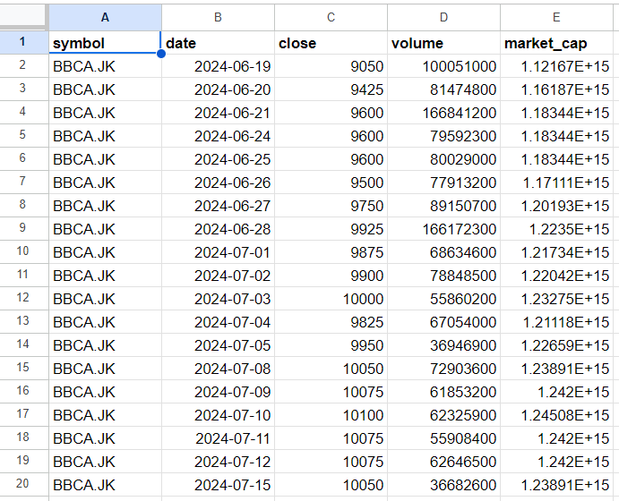Select row 15 header
Screen dimensions: 619x501
click(x=22, y=368)
